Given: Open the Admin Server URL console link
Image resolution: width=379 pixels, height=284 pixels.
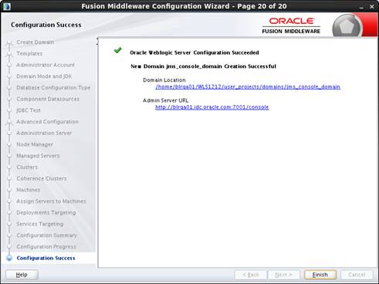Looking at the screenshot, I should coord(212,107).
